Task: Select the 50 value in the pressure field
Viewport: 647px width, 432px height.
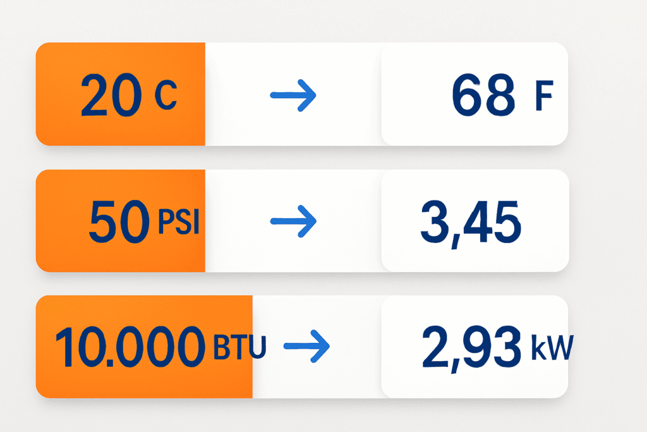Action: click(119, 221)
